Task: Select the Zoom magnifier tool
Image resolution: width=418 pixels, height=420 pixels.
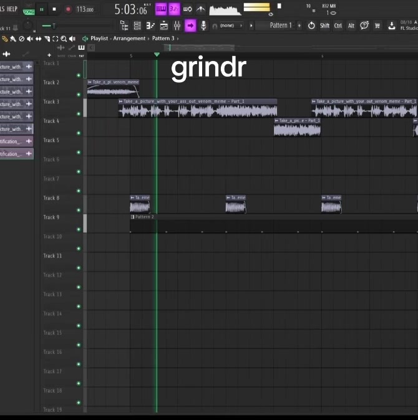Action: 64,39
